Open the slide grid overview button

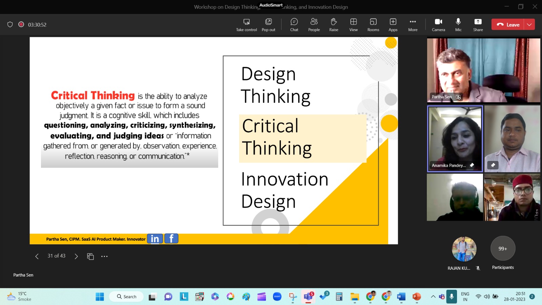pyautogui.click(x=90, y=257)
